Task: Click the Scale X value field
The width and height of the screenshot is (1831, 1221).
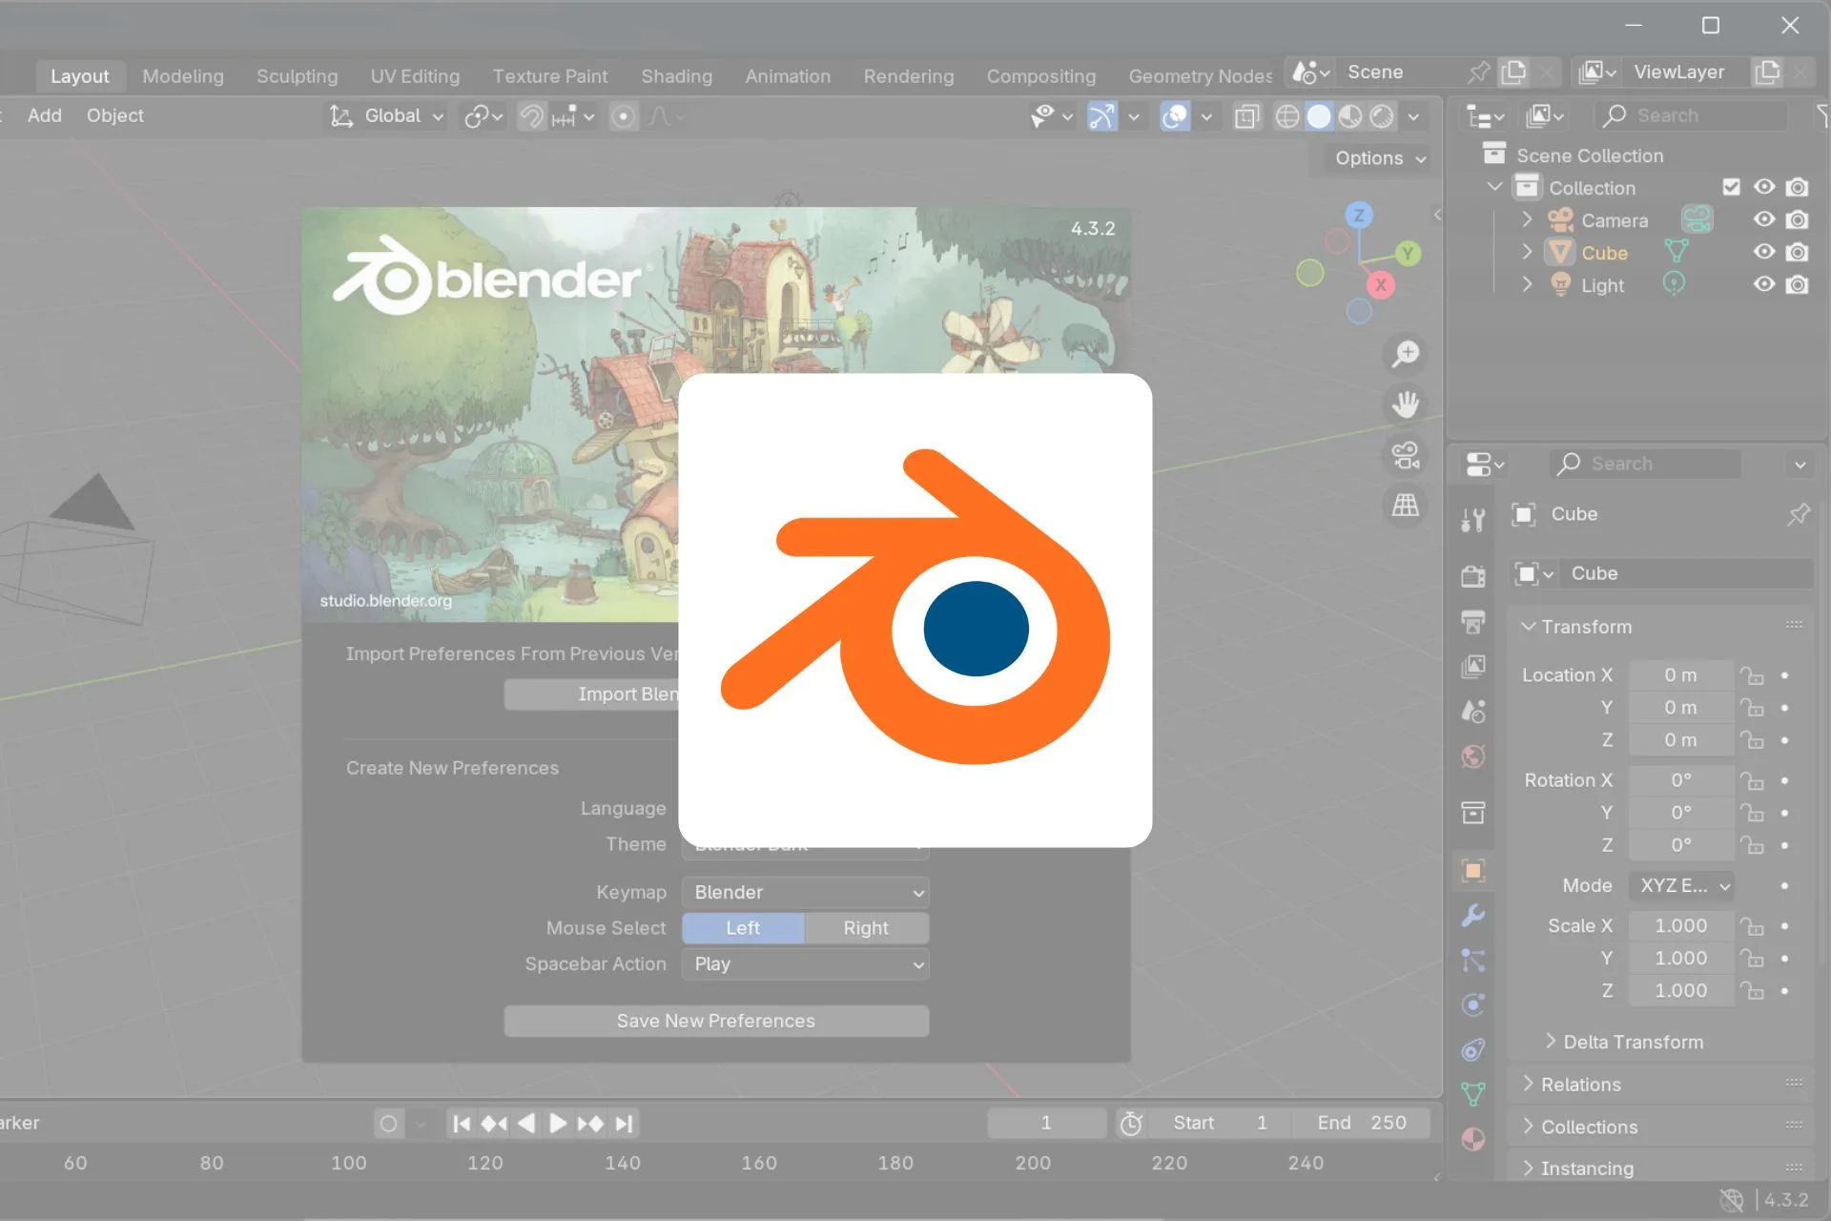Action: (x=1680, y=926)
